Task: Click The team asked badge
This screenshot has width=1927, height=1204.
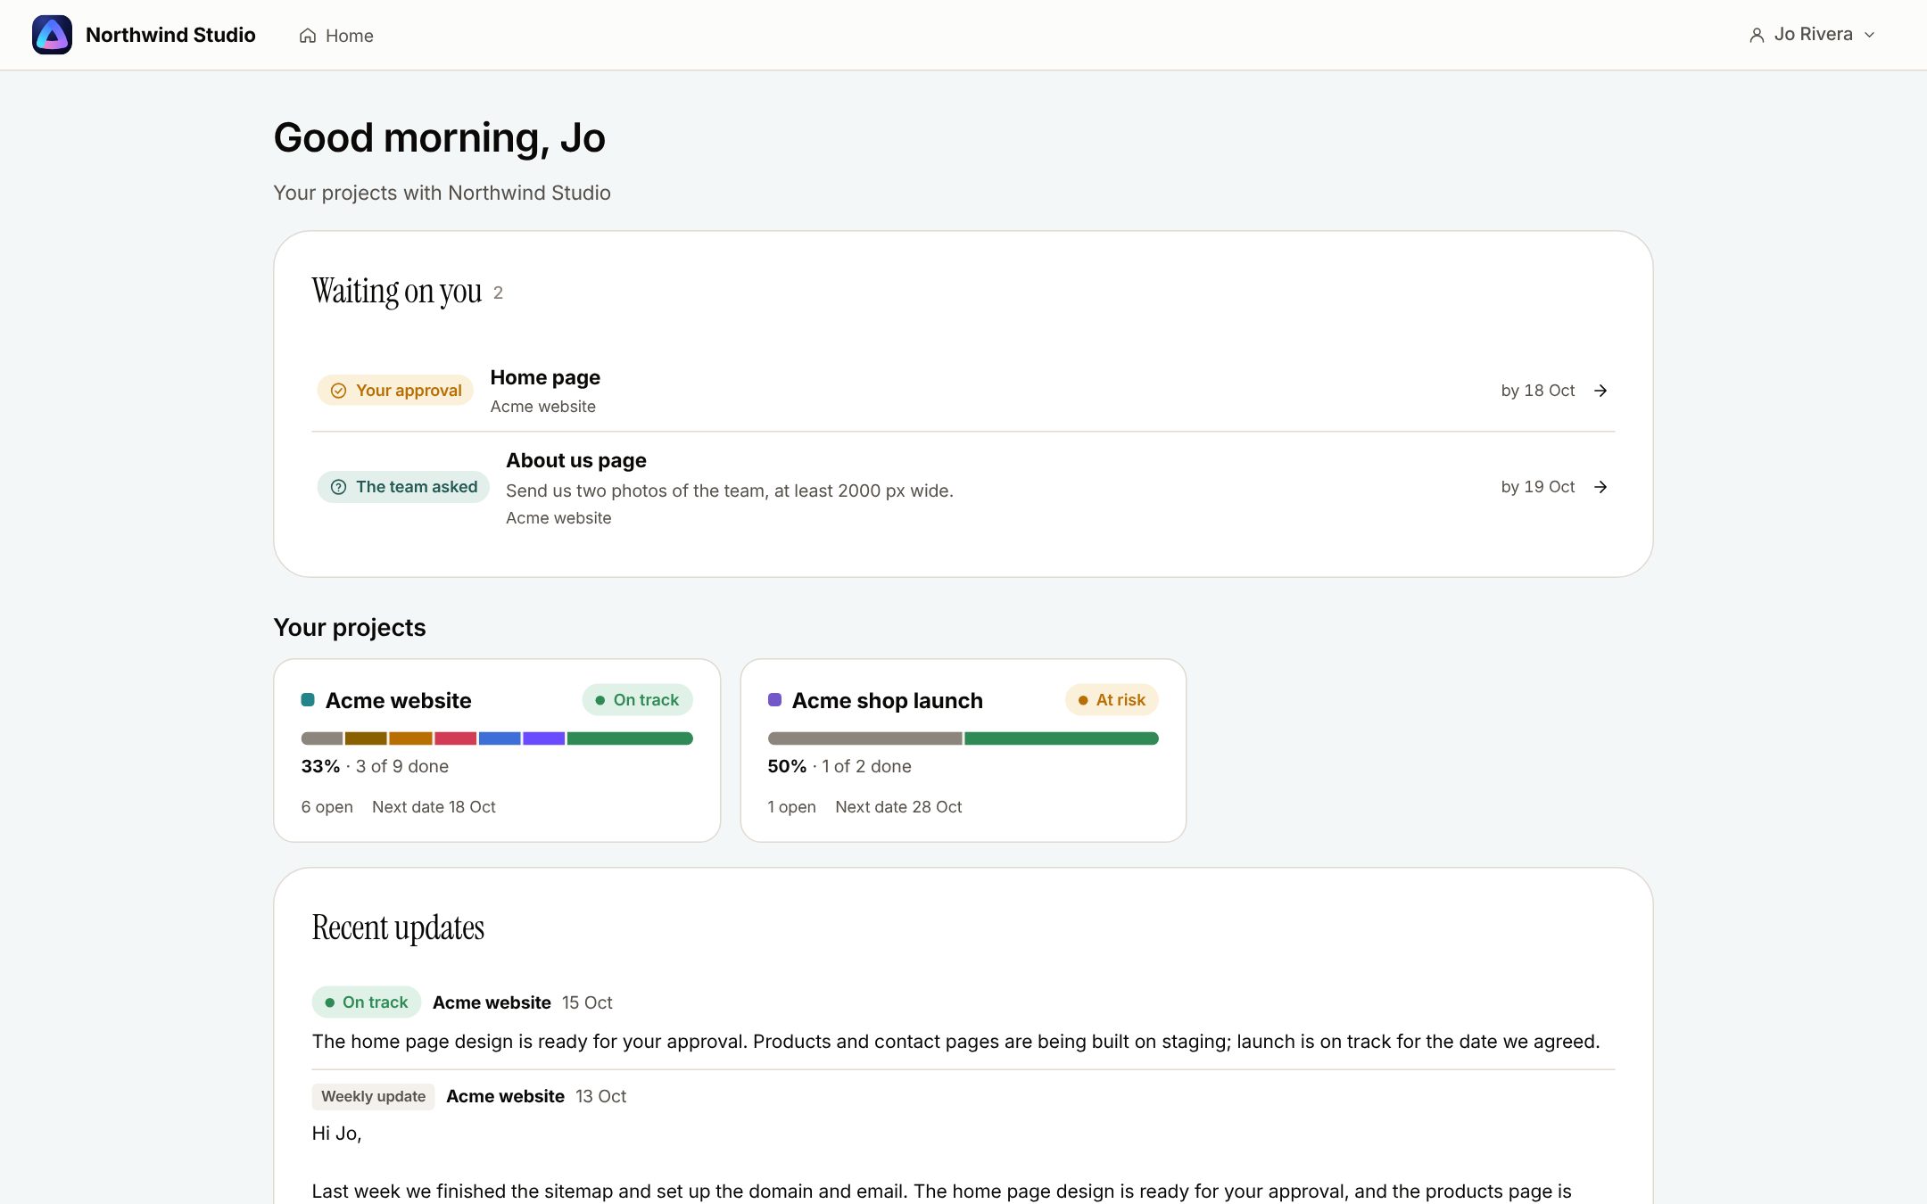Action: click(403, 487)
